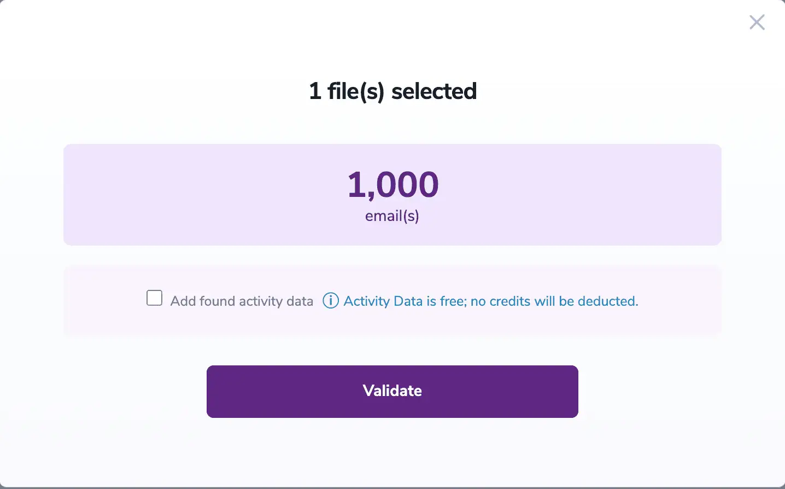Click the information indicator beside the checkbox label

(330, 301)
